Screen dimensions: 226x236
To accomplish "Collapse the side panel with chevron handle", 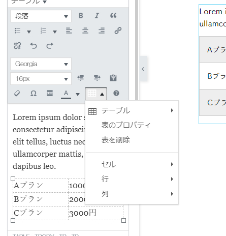I will [143, 69].
